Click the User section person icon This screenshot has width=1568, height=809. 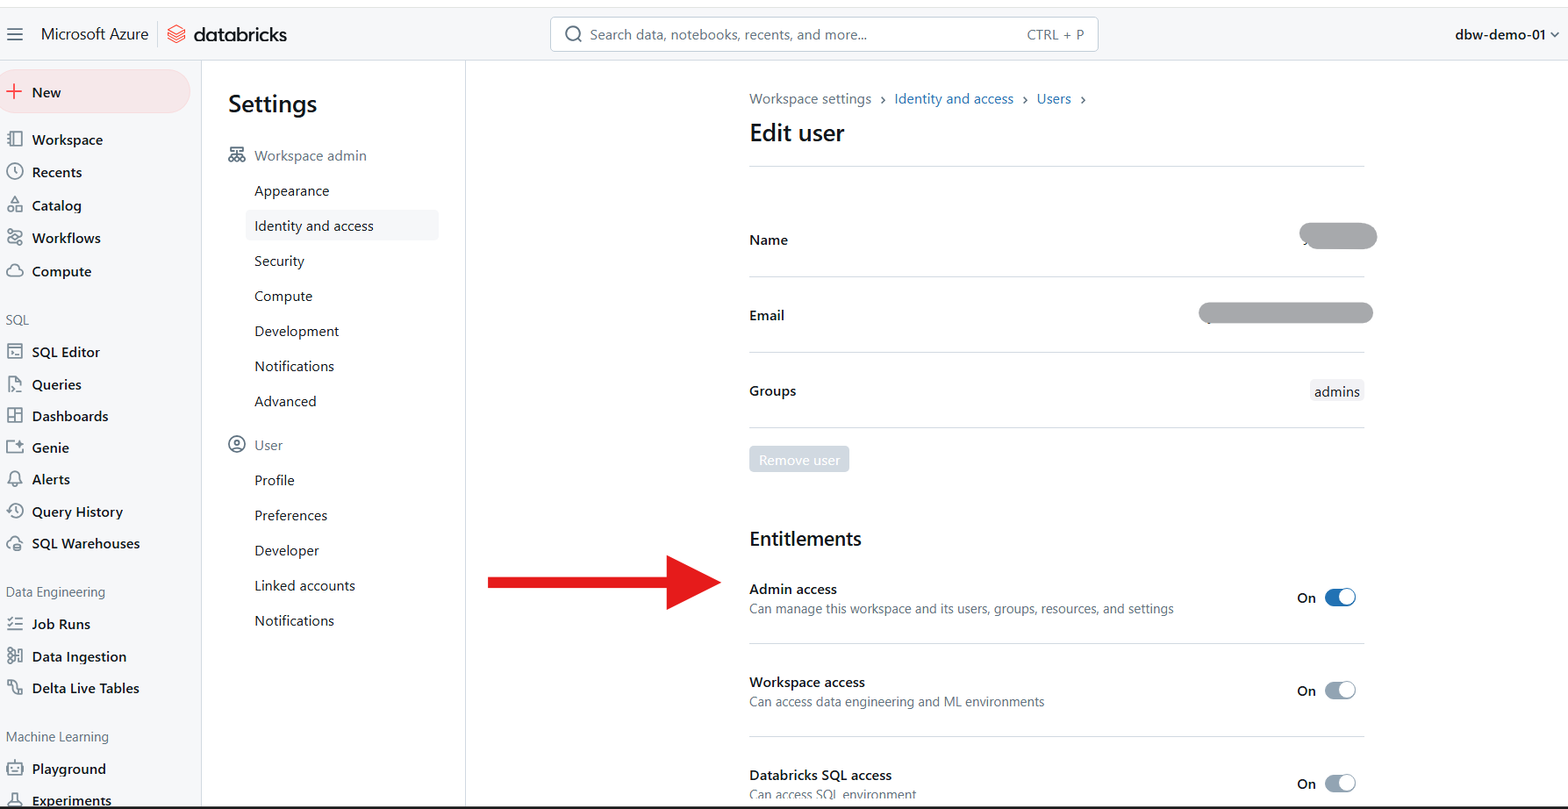click(237, 444)
